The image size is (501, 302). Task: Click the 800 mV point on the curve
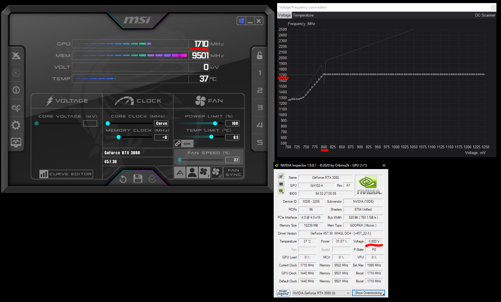324,75
